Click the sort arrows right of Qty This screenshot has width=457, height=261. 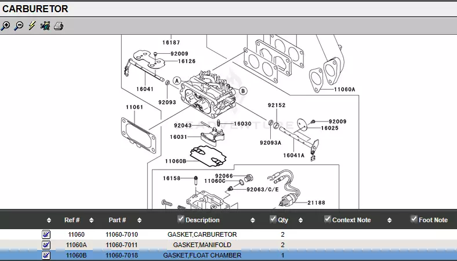tap(300, 220)
